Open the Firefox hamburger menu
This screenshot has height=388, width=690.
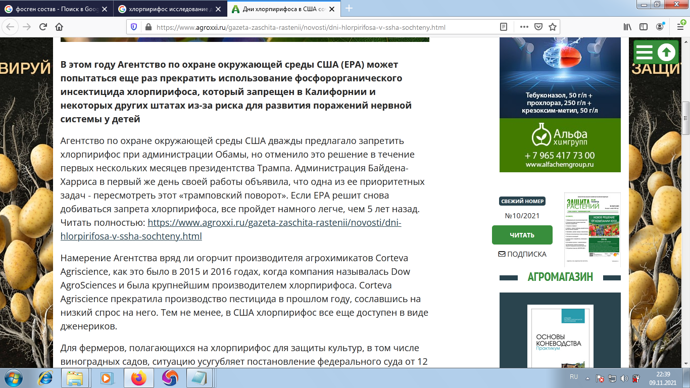click(x=681, y=26)
